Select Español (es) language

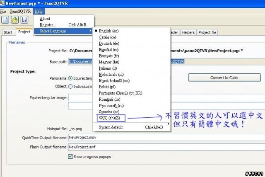coord(132,50)
